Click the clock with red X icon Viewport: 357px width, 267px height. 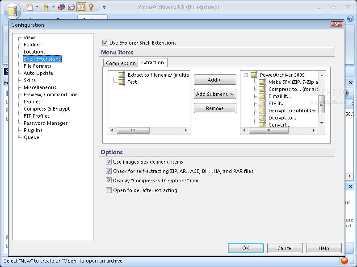click(71, 7)
